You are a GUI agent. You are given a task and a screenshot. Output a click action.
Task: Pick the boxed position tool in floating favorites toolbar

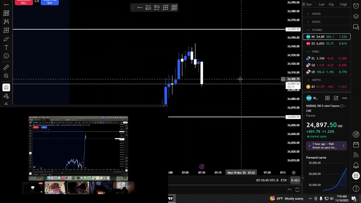[x=166, y=8]
